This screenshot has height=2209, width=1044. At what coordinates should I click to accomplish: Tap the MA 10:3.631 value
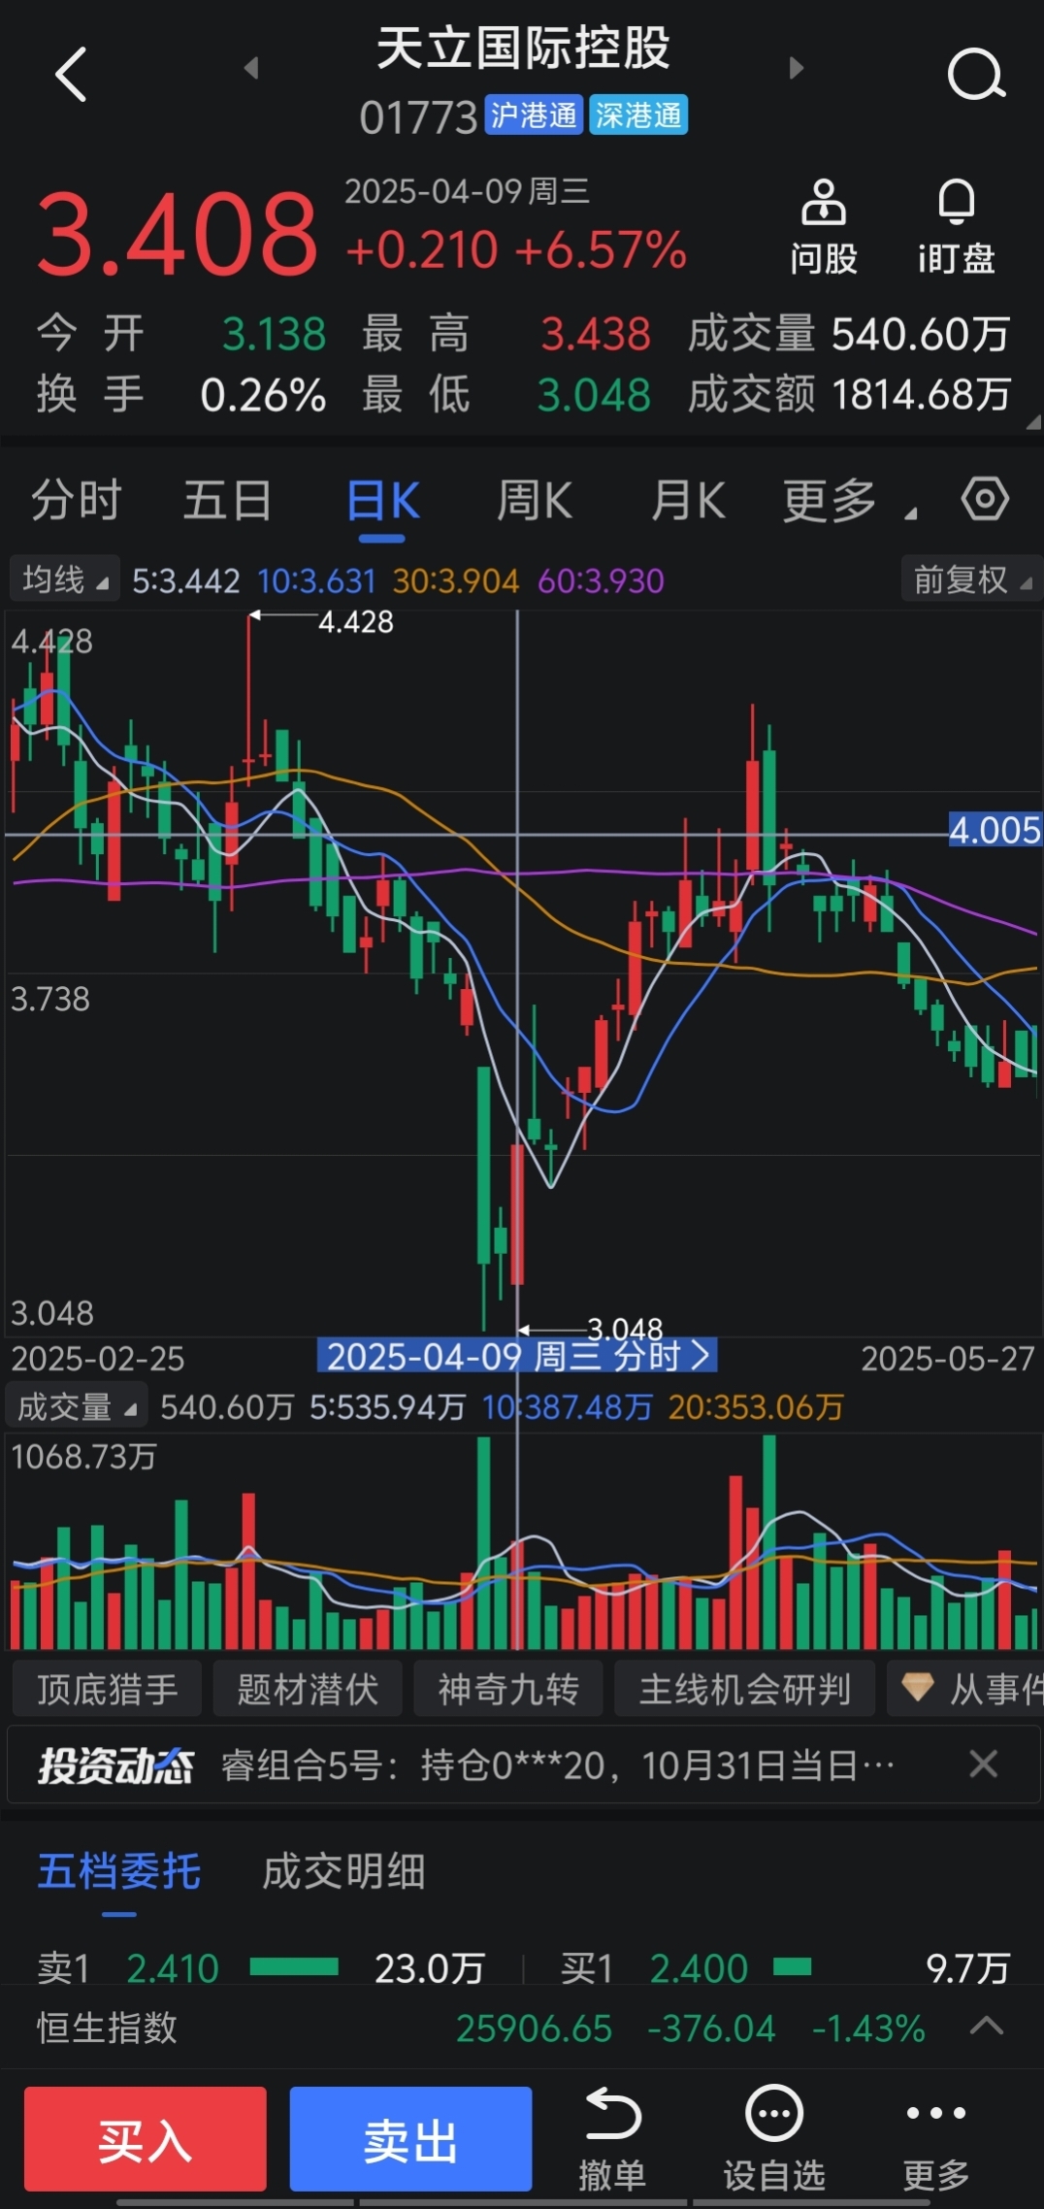tap(316, 580)
